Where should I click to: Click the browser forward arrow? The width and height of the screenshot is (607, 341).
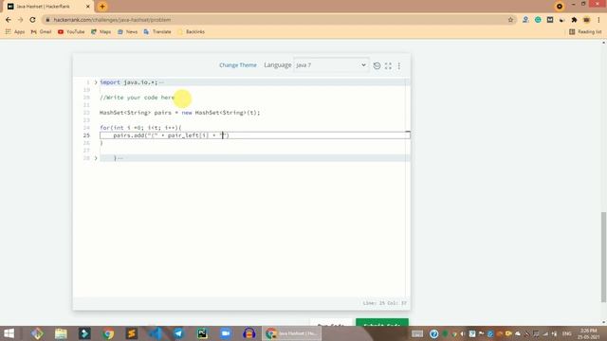(x=20, y=20)
